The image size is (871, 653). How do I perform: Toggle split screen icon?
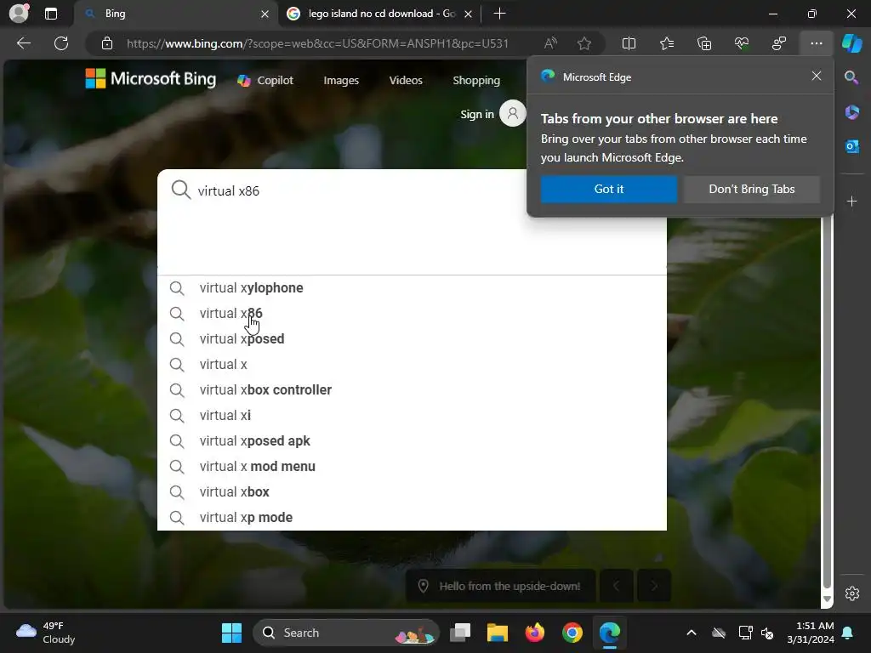click(x=629, y=43)
